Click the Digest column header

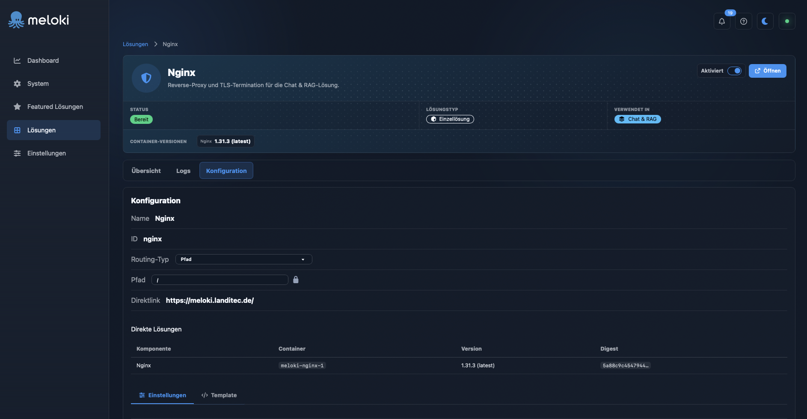(609, 349)
